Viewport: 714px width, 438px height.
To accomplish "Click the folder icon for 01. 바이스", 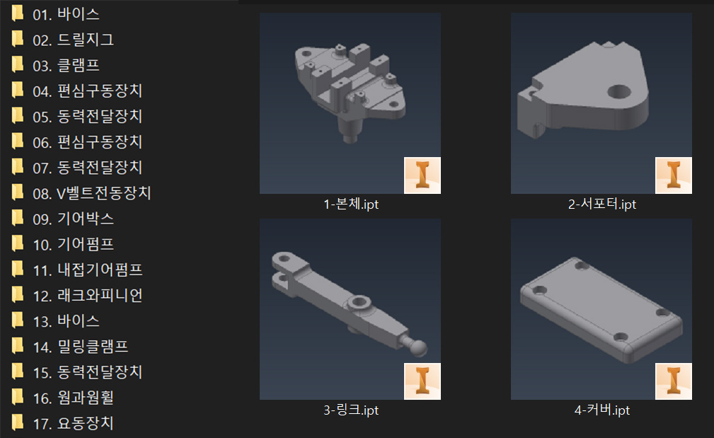I will tap(17, 13).
